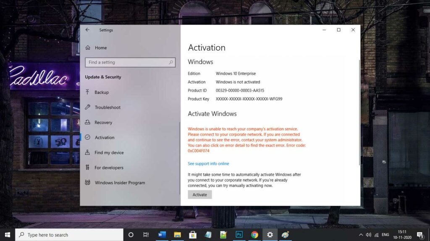Open Task View from the taskbar
Screen dimensions: 430x241
pyautogui.click(x=146, y=235)
